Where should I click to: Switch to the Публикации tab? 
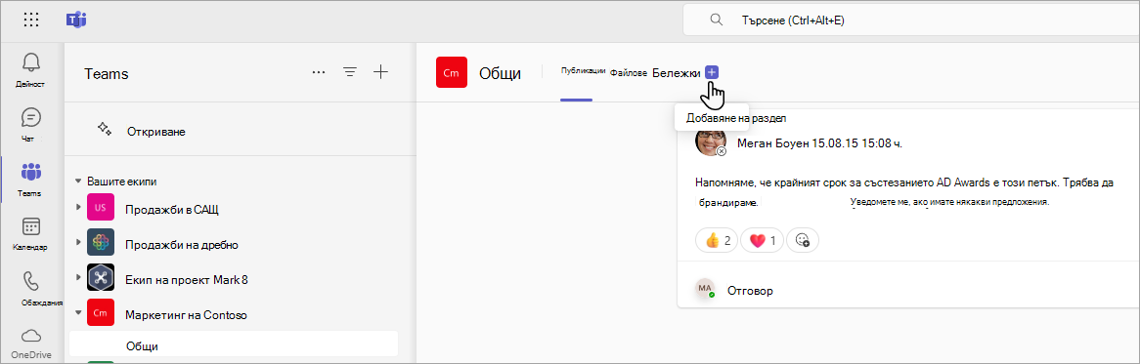pyautogui.click(x=583, y=71)
